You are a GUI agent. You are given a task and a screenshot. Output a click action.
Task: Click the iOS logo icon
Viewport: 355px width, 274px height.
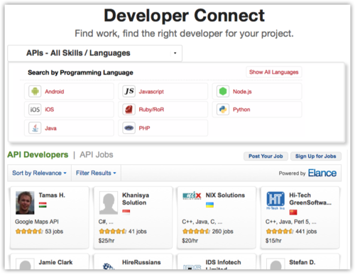point(35,110)
